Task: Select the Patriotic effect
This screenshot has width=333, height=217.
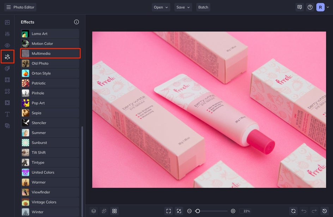Action: 50,83
